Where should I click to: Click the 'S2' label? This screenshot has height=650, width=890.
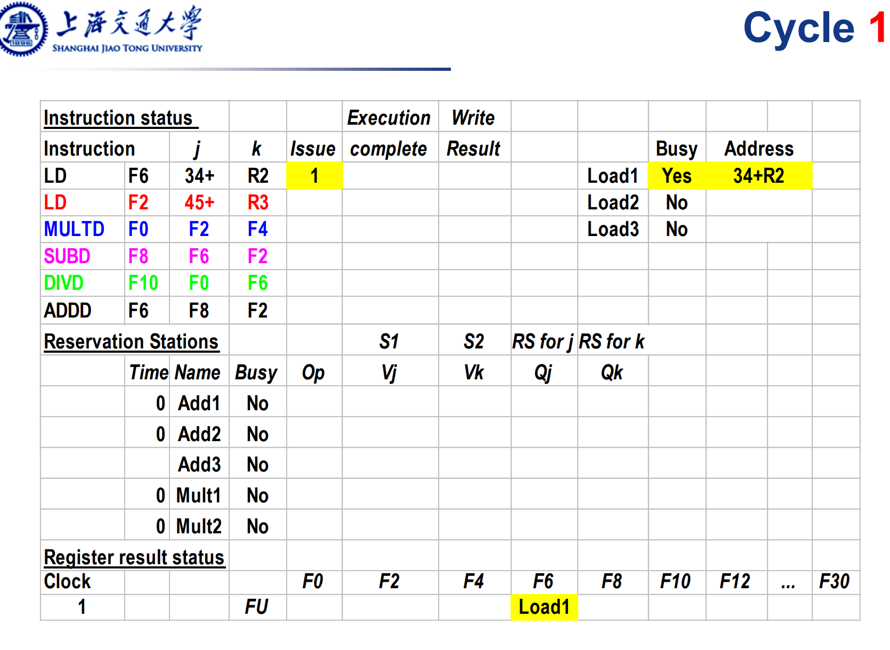click(x=474, y=342)
